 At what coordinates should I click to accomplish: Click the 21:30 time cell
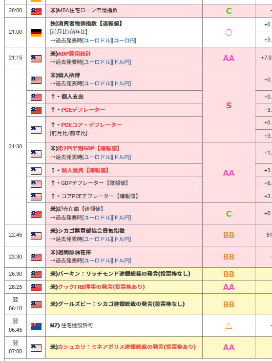point(16,146)
